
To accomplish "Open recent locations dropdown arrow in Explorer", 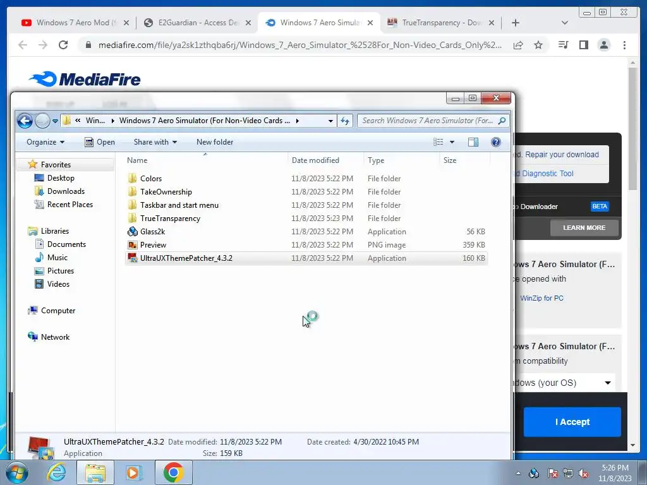I will [x=56, y=121].
